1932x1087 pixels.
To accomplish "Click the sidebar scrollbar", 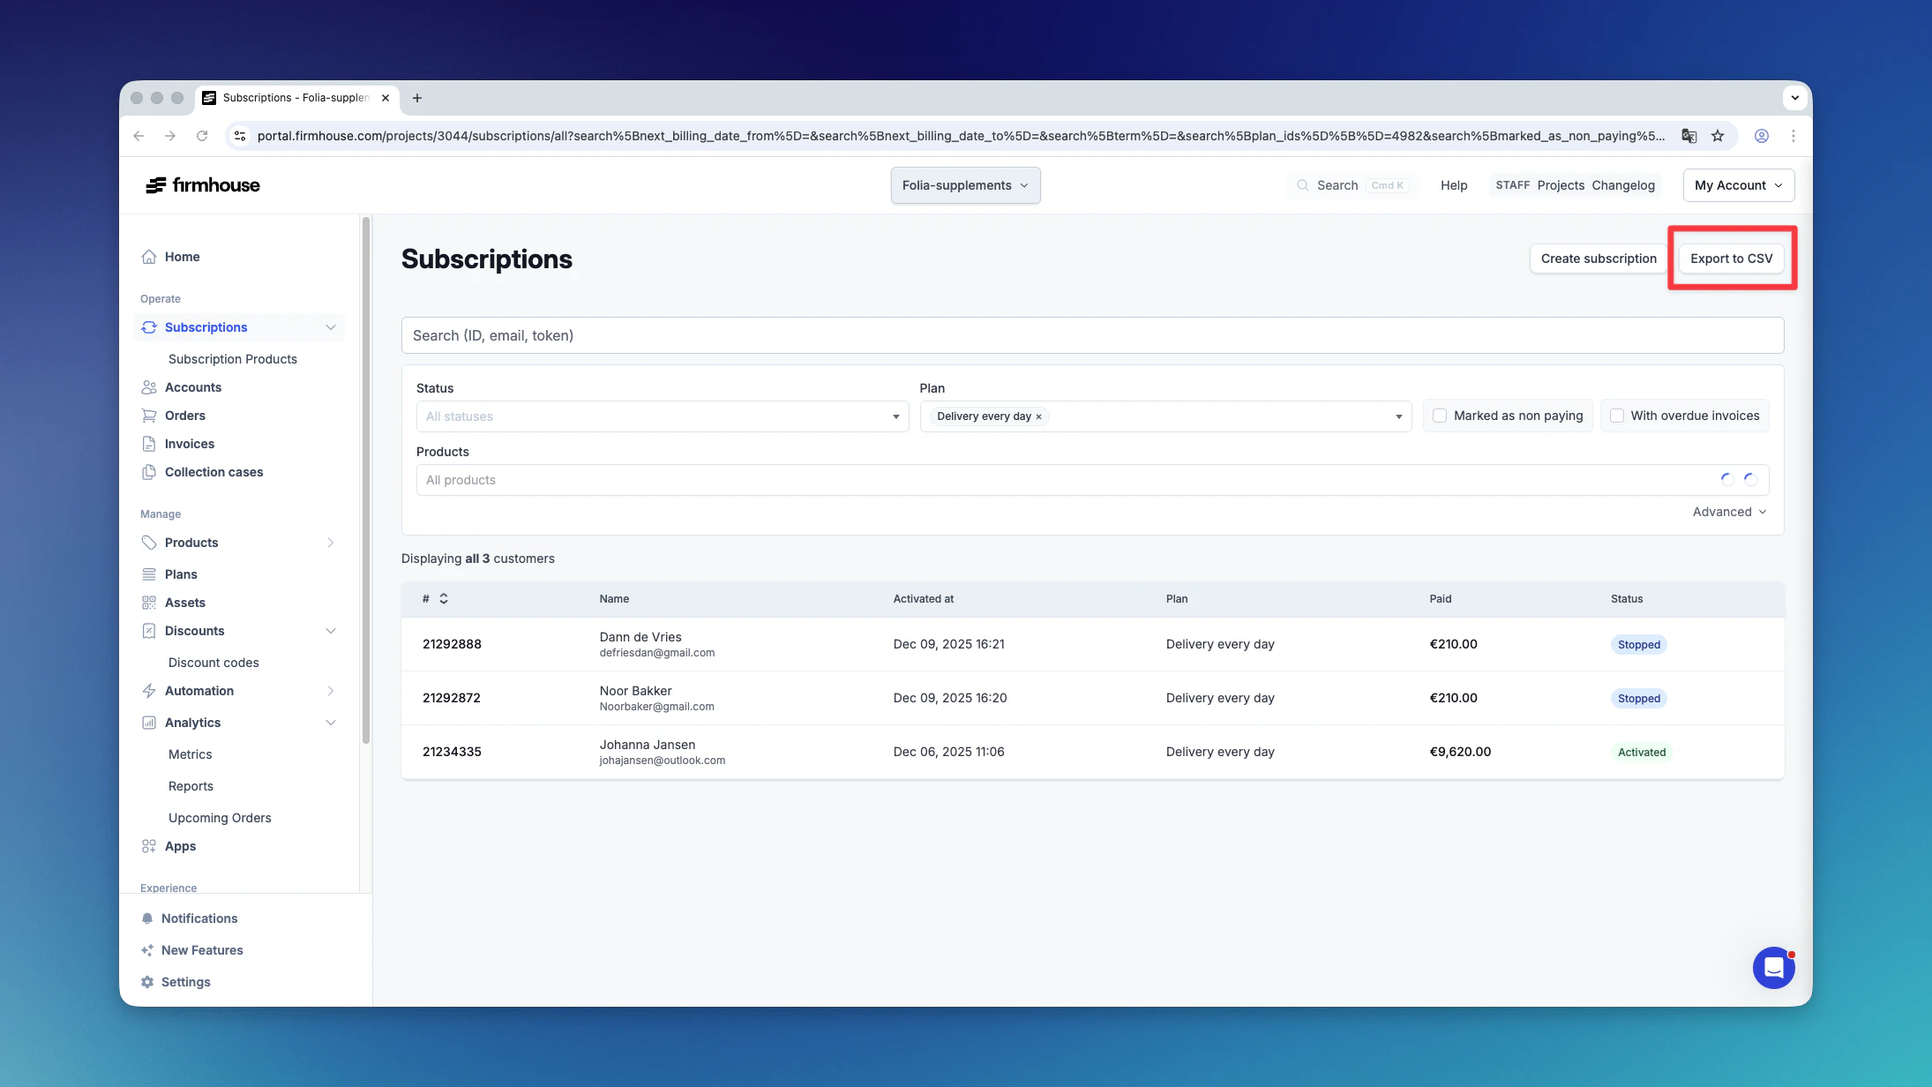I will click(365, 481).
